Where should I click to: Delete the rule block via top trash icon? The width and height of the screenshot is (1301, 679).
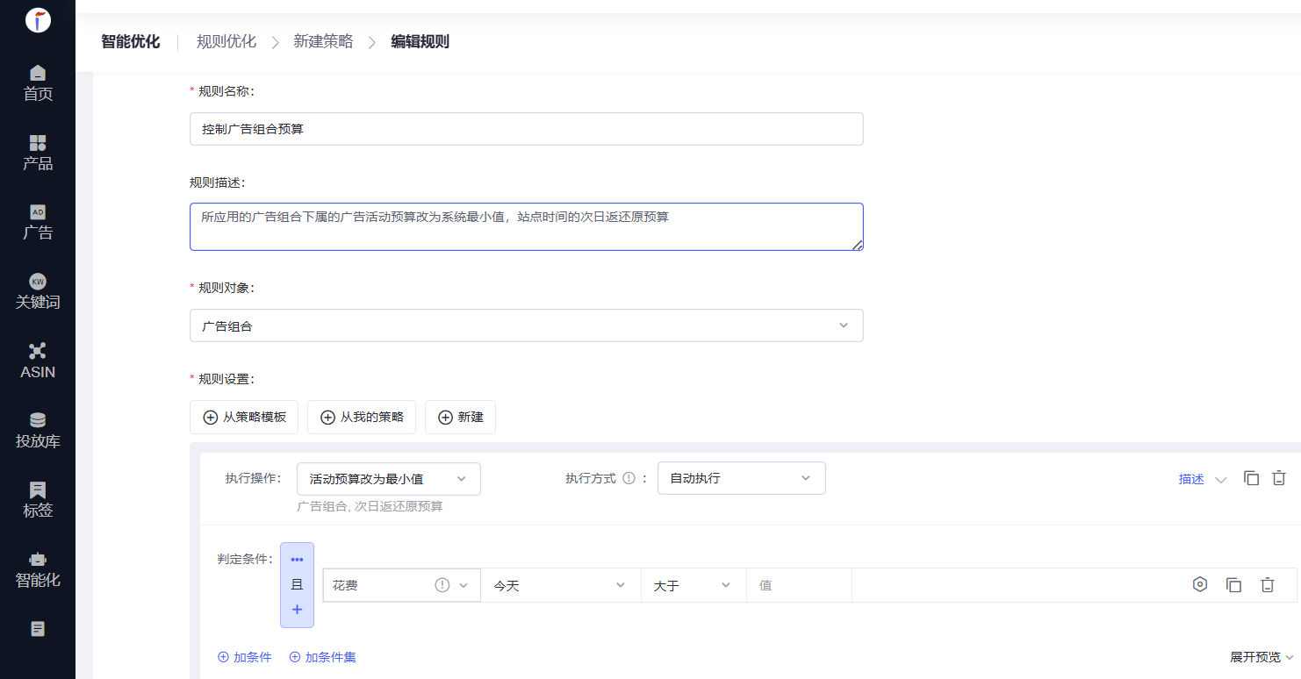click(1279, 478)
